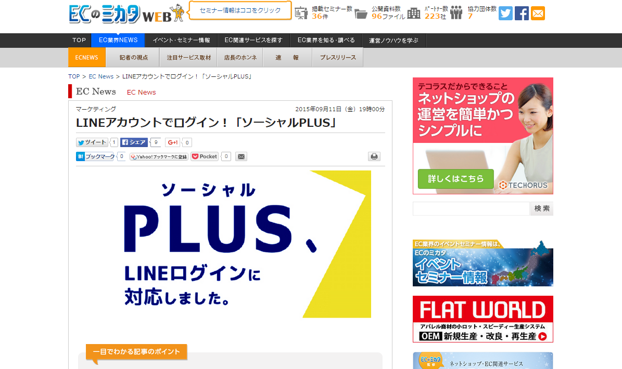Image resolution: width=622 pixels, height=369 pixels.
Task: Click the Tweet count bubble showing 1
Action: 114,142
